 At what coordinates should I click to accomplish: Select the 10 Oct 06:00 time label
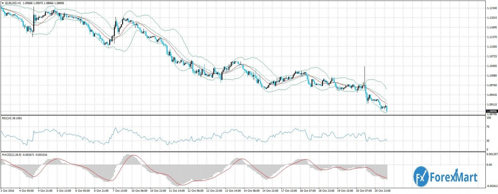click(x=139, y=191)
